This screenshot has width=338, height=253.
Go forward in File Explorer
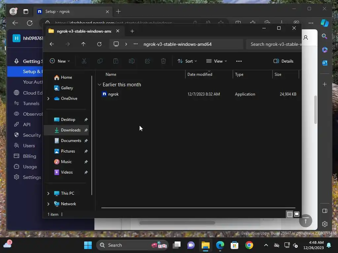click(x=68, y=44)
